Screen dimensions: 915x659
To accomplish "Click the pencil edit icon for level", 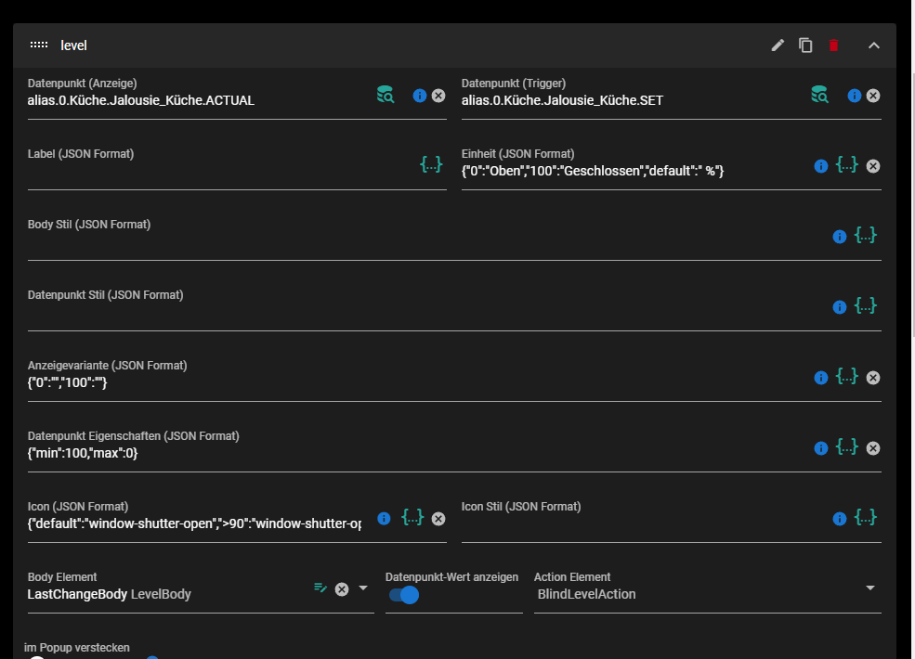I will [x=778, y=45].
